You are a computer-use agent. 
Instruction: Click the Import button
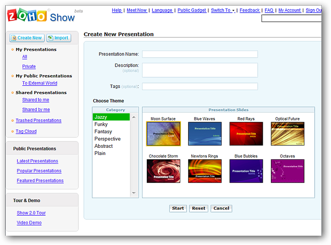[58, 38]
